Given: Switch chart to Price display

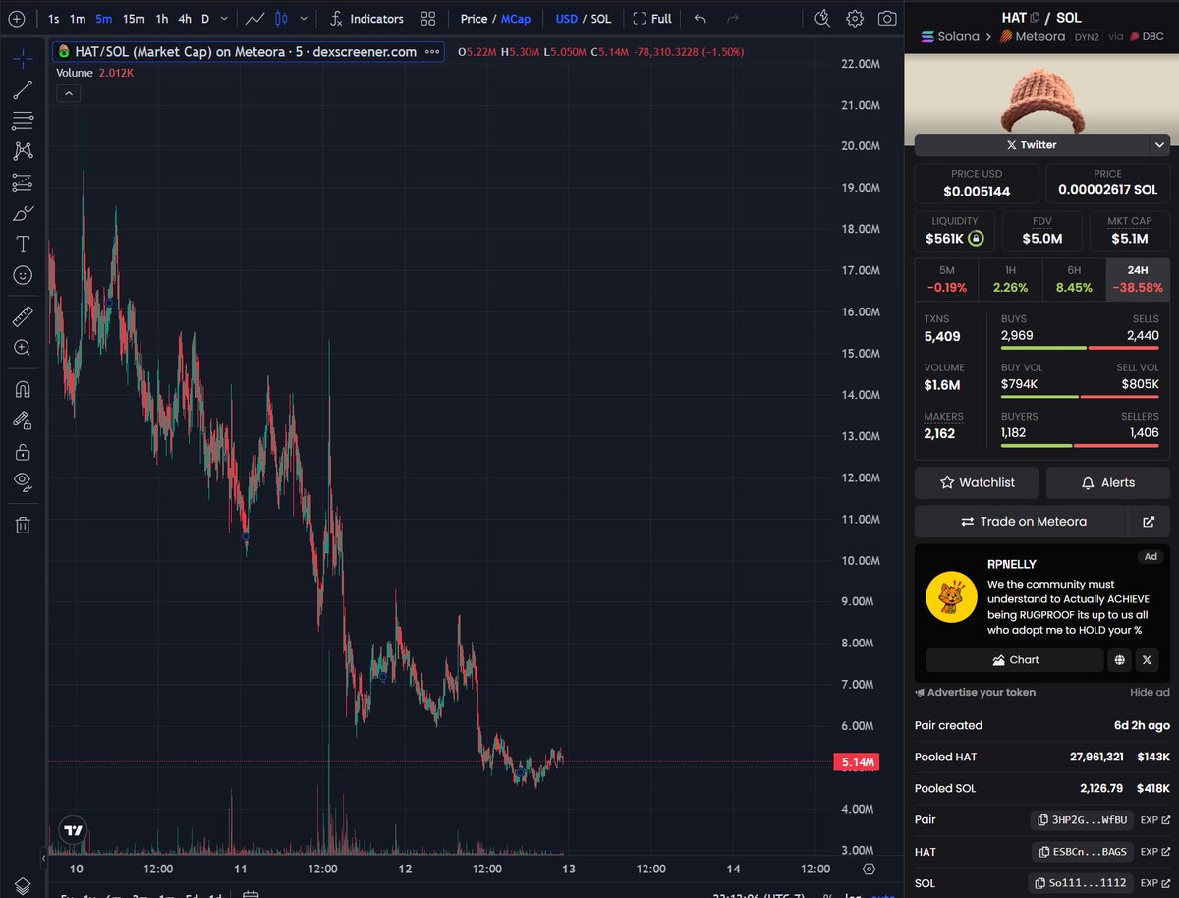Looking at the screenshot, I should (474, 19).
